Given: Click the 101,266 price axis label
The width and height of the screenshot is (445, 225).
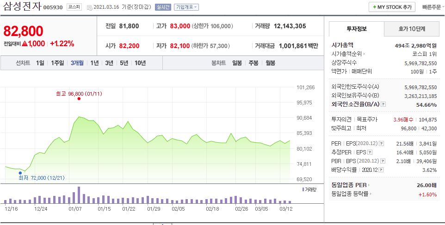Looking at the screenshot, I should pos(306,87).
